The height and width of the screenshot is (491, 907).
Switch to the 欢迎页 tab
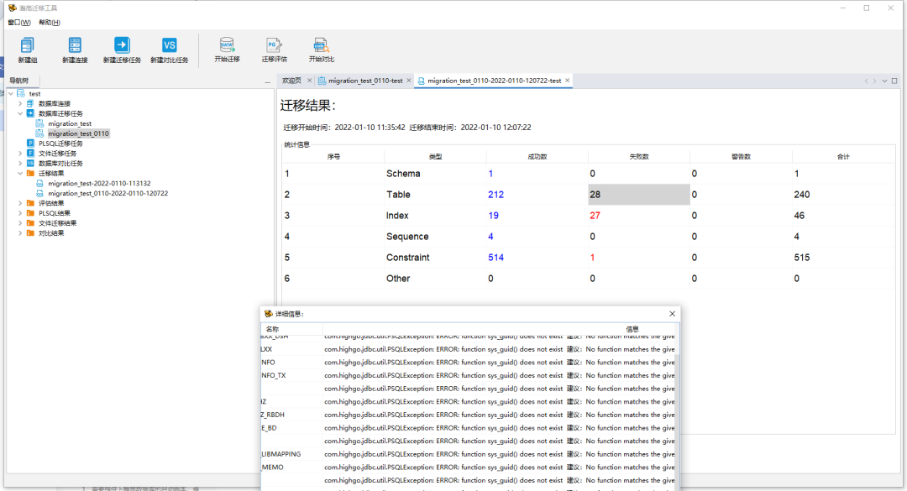[291, 81]
